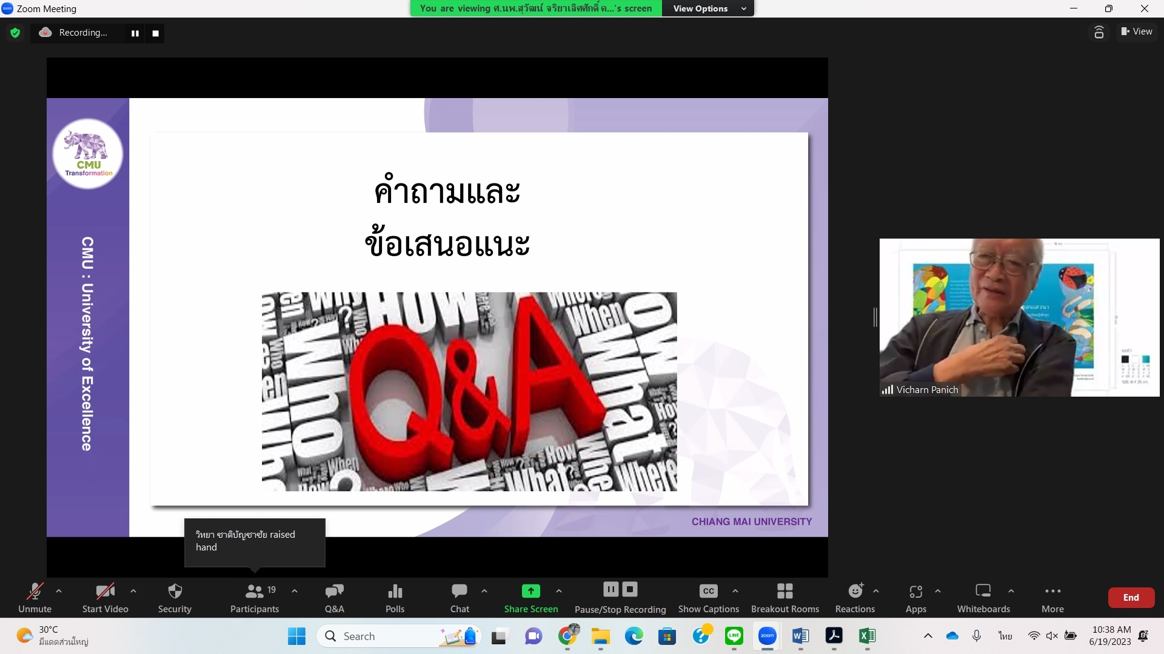Stop recording from bottom toolbar

pos(630,589)
